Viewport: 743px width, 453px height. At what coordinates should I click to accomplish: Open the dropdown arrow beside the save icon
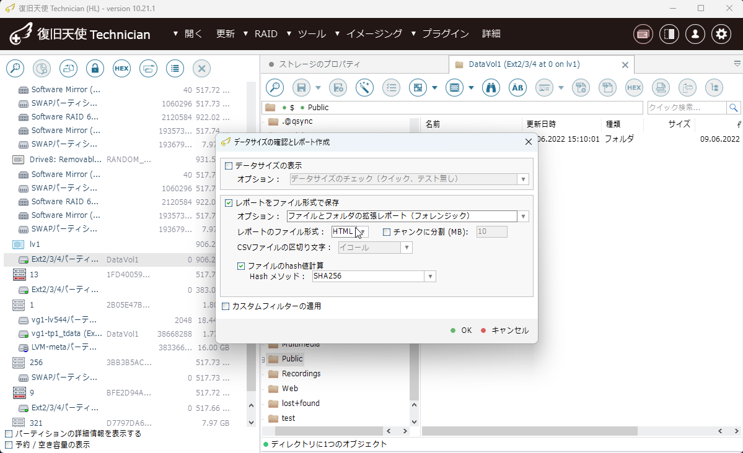[x=318, y=88]
